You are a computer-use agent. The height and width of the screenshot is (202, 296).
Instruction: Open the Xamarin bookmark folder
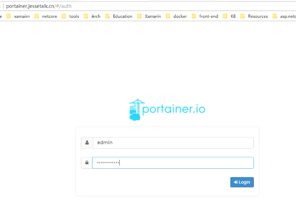(x=149, y=16)
